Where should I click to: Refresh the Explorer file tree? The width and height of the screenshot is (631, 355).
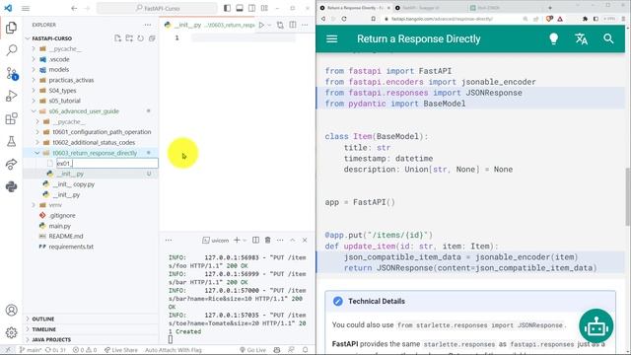(140, 38)
